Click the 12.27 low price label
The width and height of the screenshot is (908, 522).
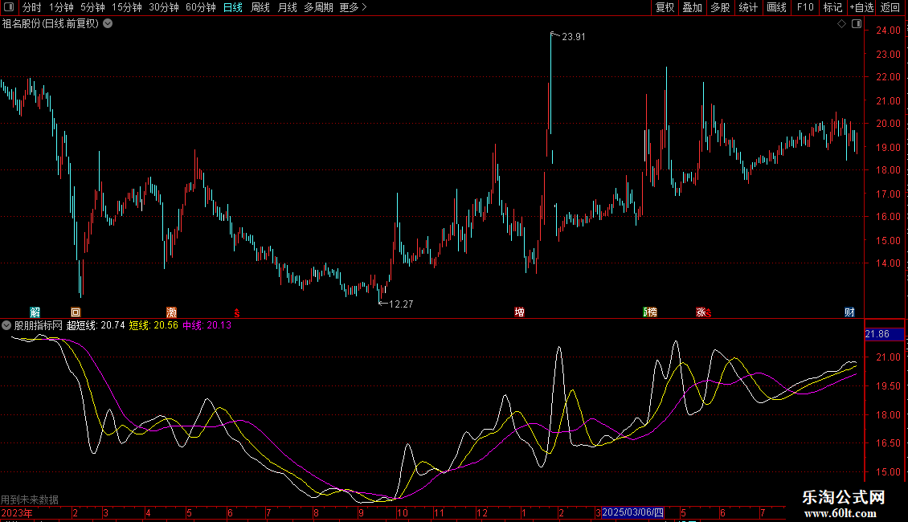[x=401, y=304]
